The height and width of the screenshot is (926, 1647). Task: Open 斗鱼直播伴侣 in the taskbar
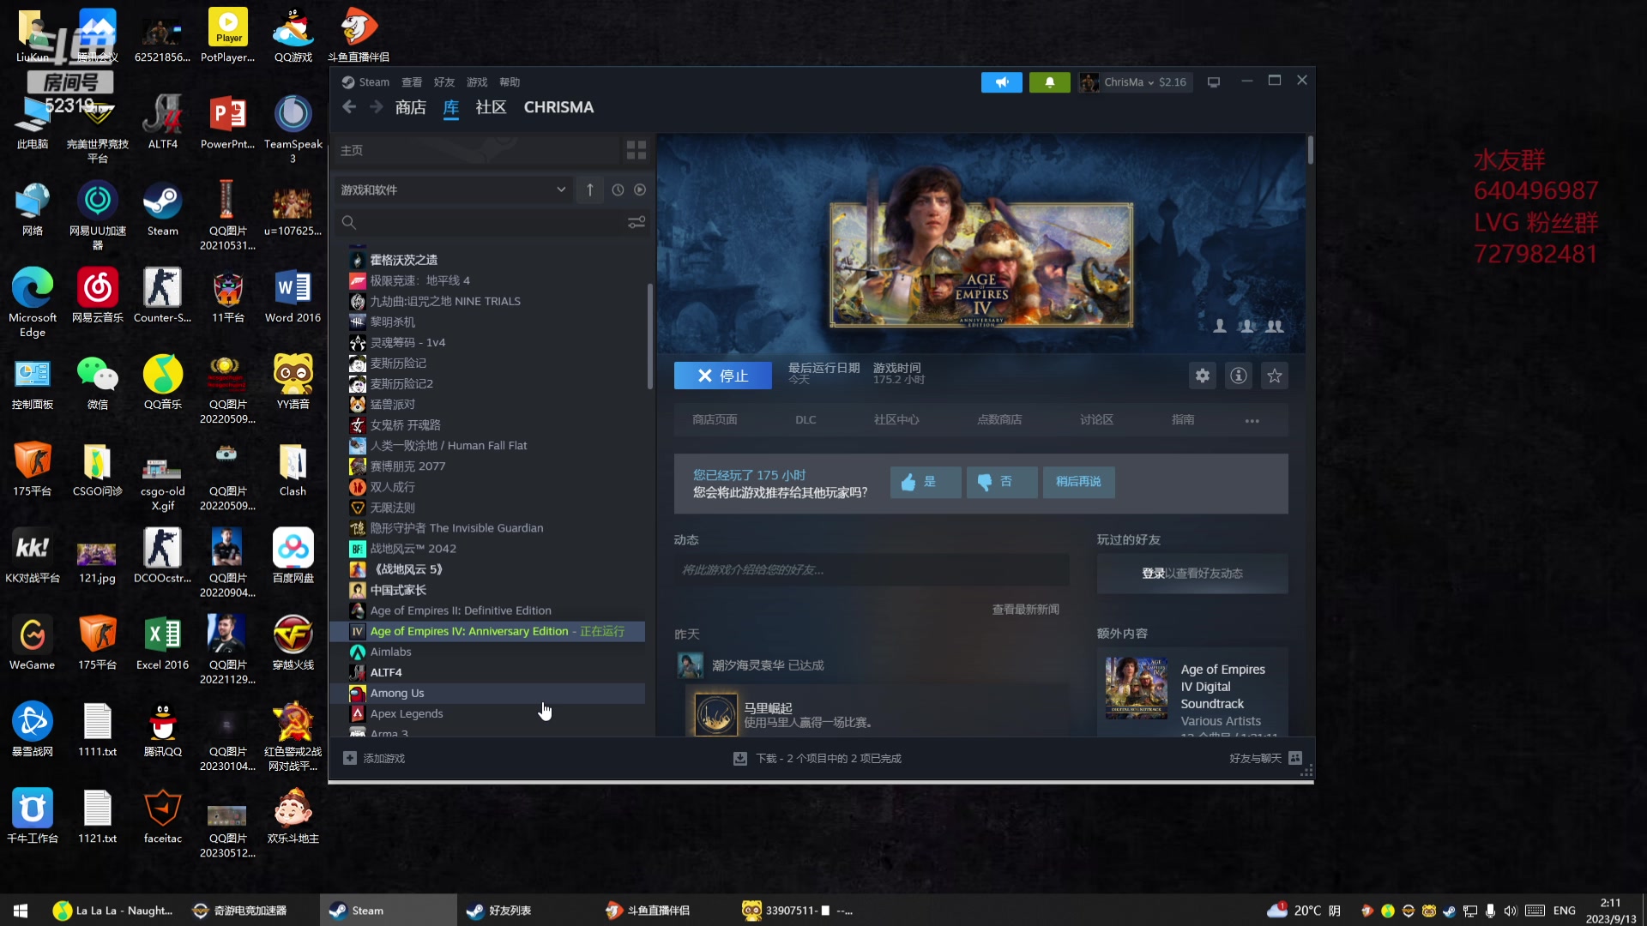pyautogui.click(x=648, y=911)
